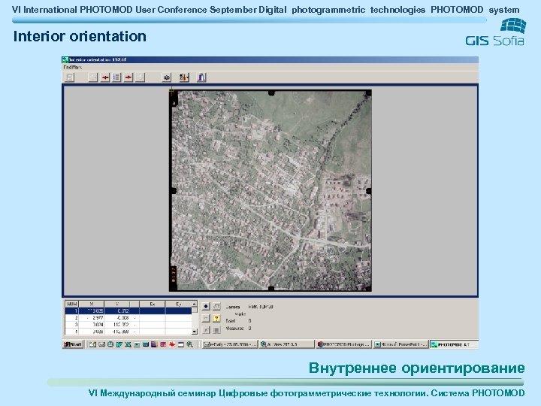Click the red left-pointing arrow toolbar icon

105,77
